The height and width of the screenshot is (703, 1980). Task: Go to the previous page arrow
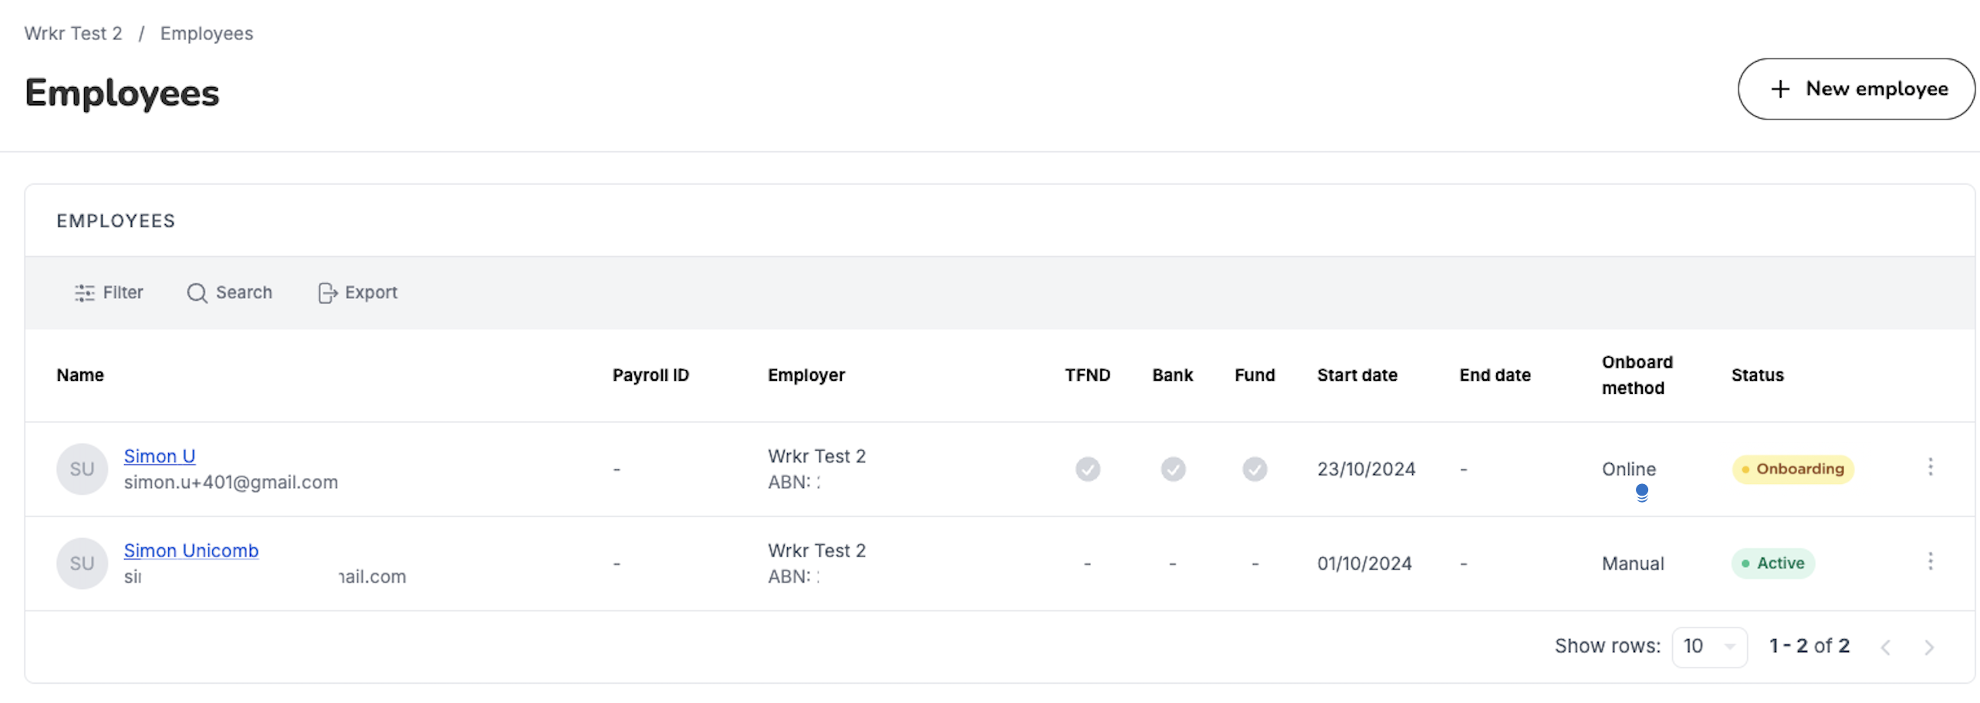tap(1885, 647)
